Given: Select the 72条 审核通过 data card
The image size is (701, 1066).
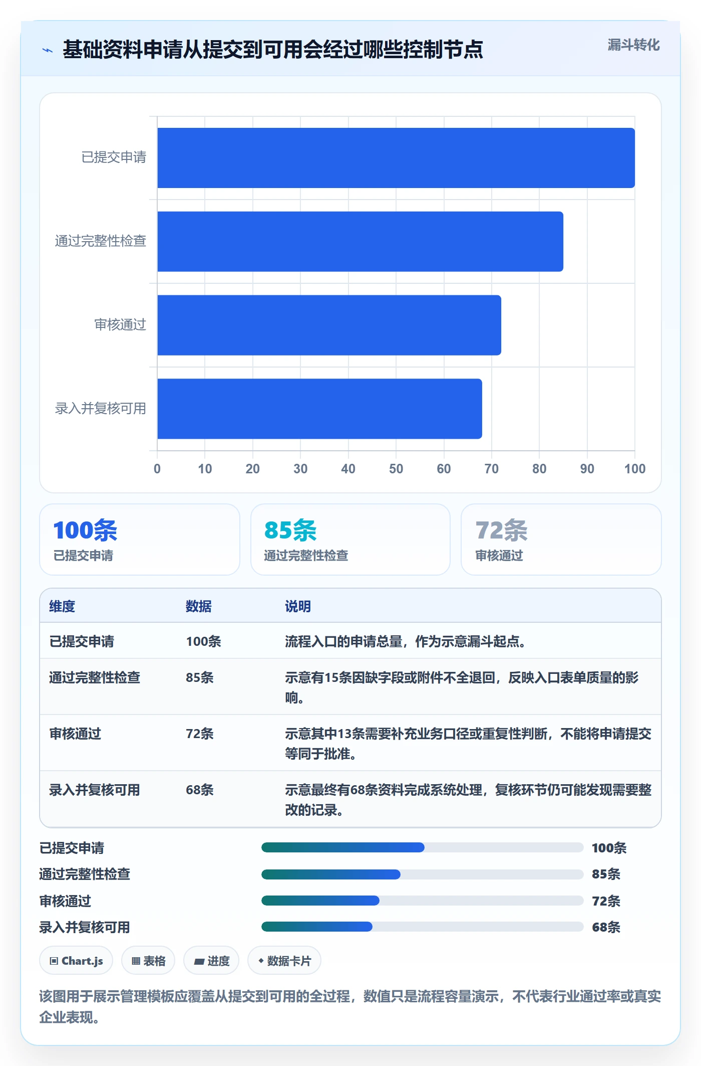Looking at the screenshot, I should (561, 540).
